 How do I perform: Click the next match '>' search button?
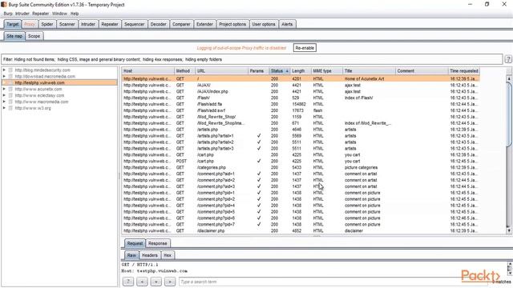(170, 282)
